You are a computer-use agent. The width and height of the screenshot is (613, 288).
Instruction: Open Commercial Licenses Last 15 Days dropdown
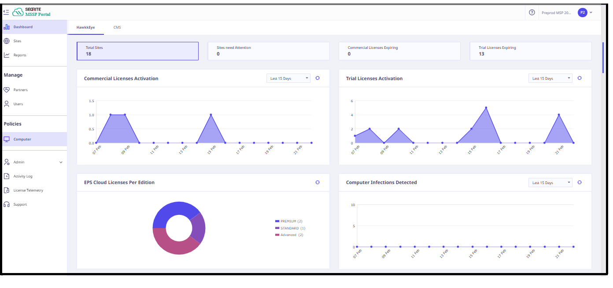(x=288, y=78)
